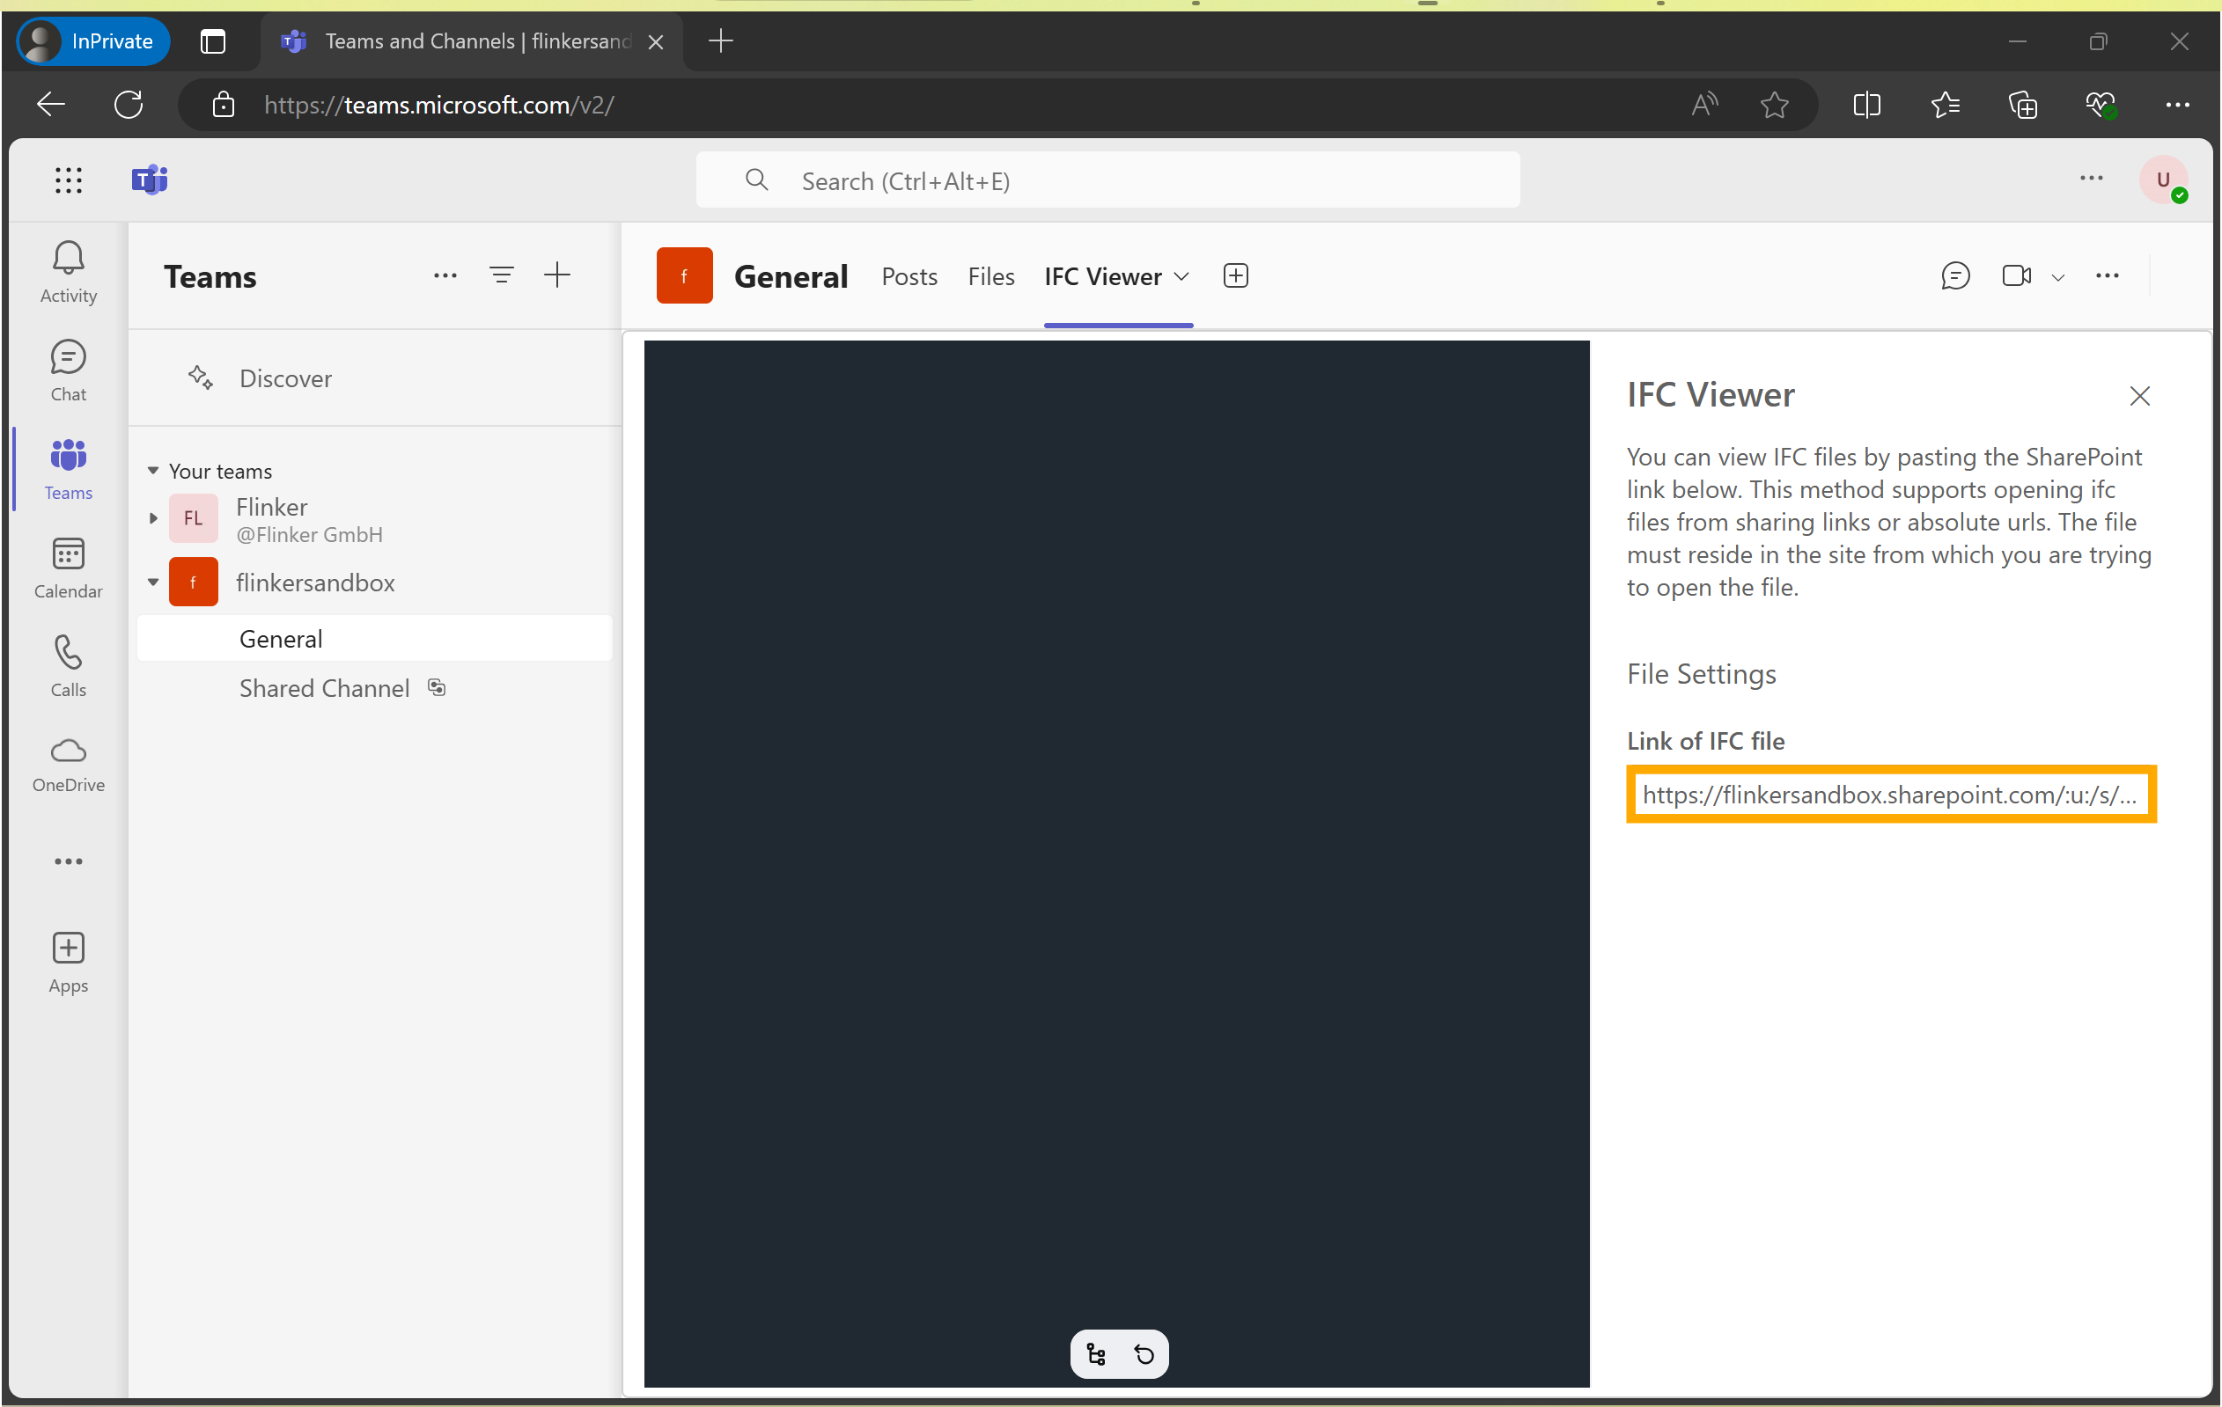Open browser split screen
This screenshot has width=2222, height=1407.
point(1866,104)
